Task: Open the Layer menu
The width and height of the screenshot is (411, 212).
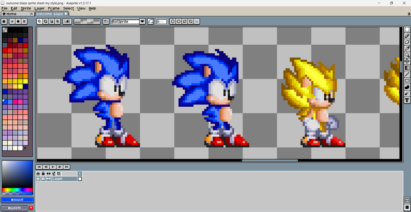Action: click(x=40, y=8)
